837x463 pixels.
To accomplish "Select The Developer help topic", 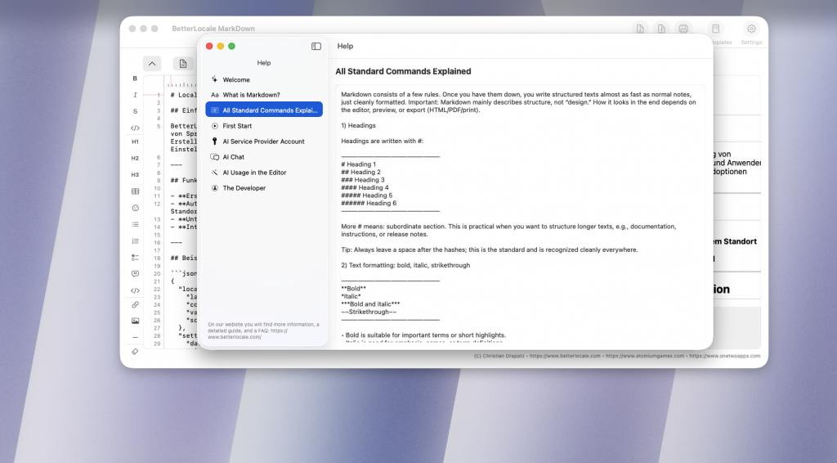I will click(x=244, y=188).
